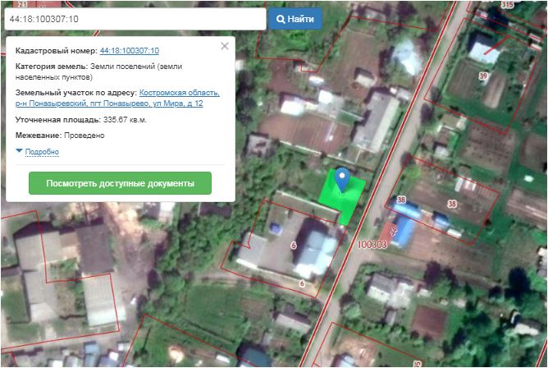Click the Межевание: Проведено status line
The height and width of the screenshot is (368, 548).
point(60,136)
